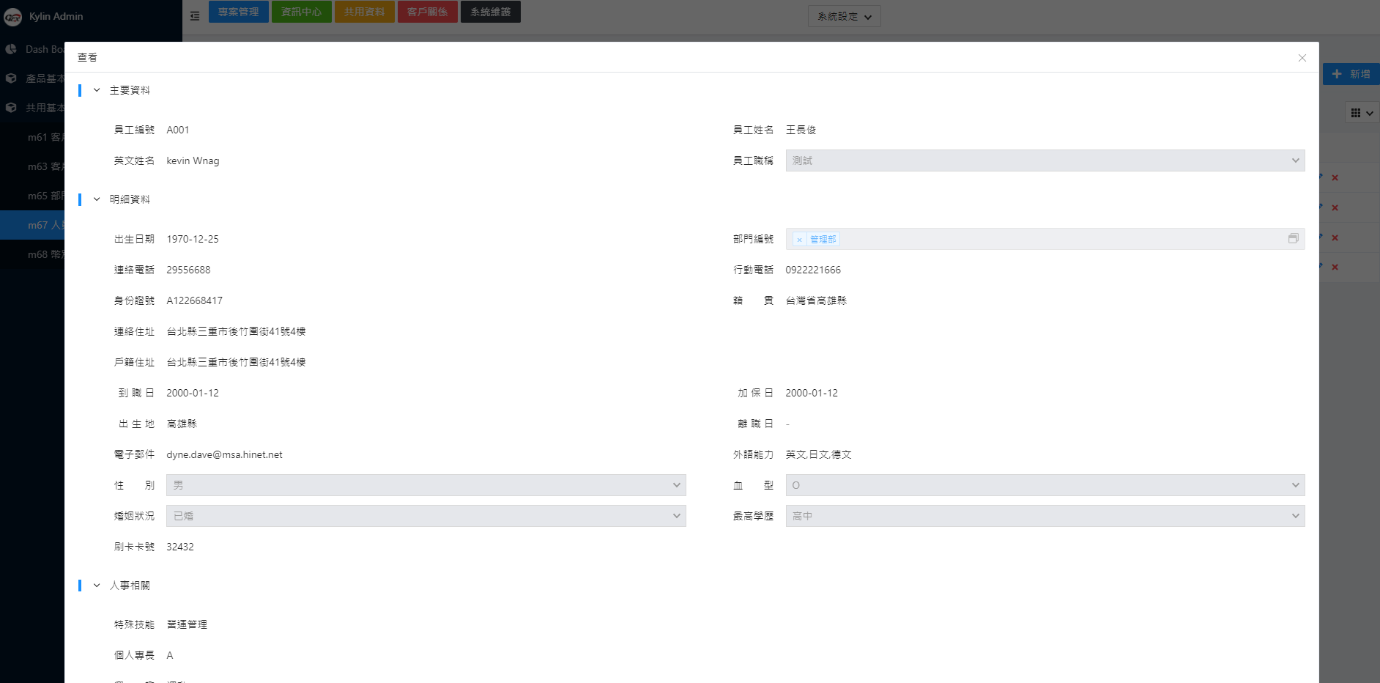
Task: Collapse the 明細資料 section
Action: [97, 199]
